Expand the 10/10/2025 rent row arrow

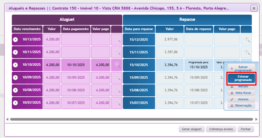[x=15, y=65]
